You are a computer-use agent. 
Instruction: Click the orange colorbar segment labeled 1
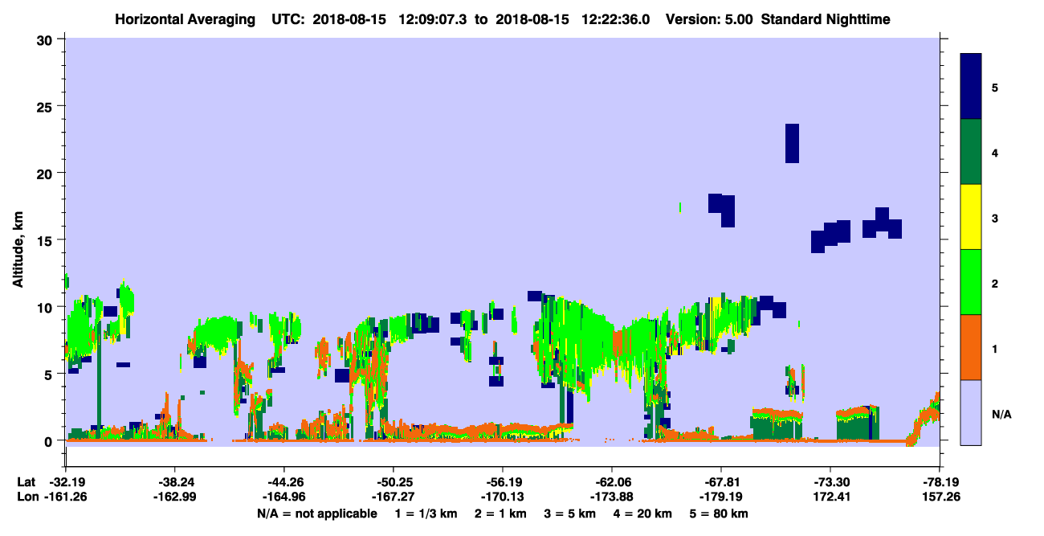[x=971, y=347]
